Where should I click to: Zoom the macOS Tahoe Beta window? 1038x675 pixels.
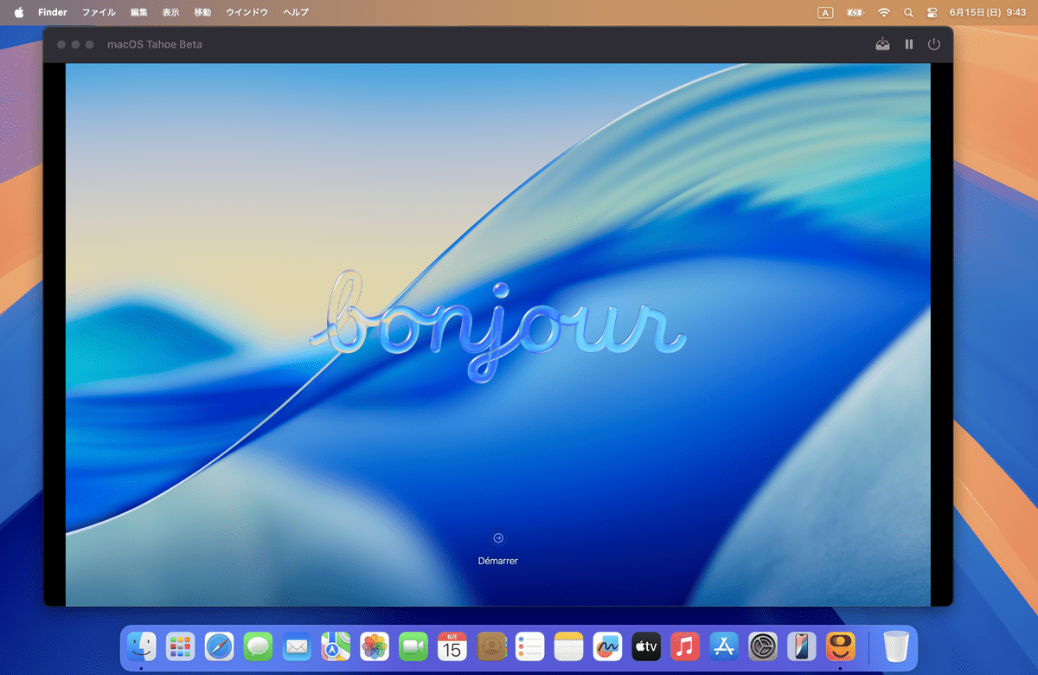[89, 44]
